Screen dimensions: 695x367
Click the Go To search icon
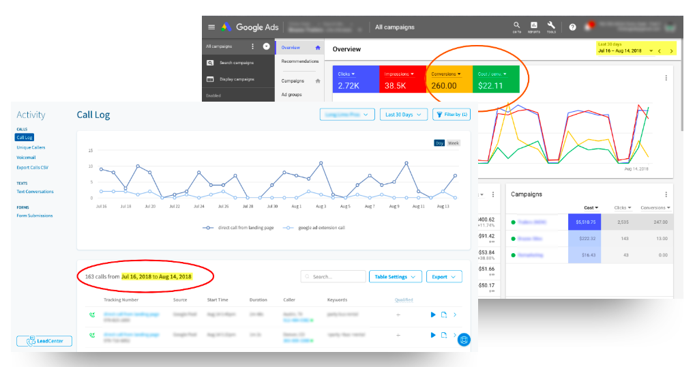(517, 27)
